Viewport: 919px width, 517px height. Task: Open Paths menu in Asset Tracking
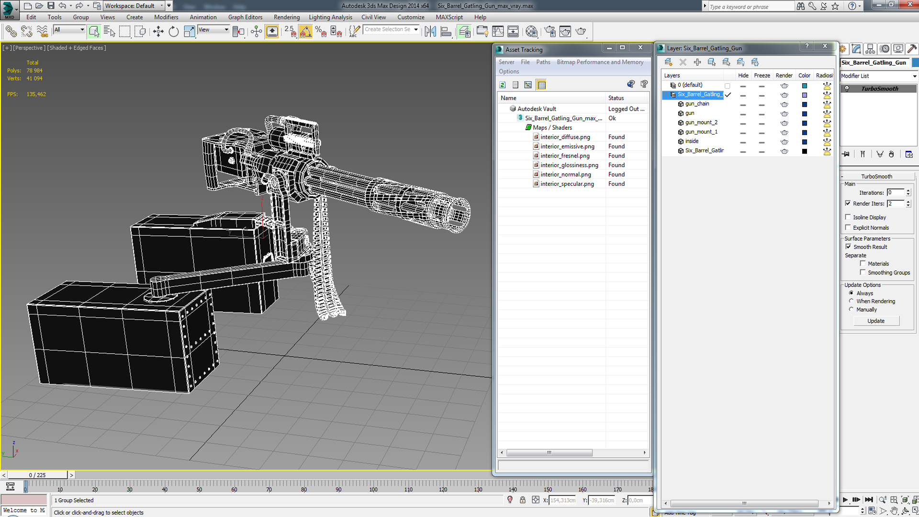[543, 62]
